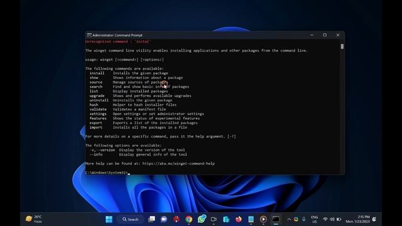The height and width of the screenshot is (226, 402).
Task: Minimize the Command Prompt window
Action: point(312,35)
